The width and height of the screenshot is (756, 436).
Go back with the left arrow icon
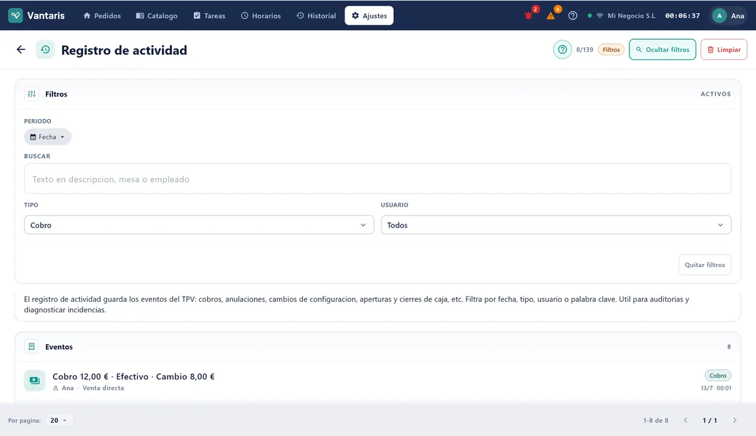coord(21,50)
